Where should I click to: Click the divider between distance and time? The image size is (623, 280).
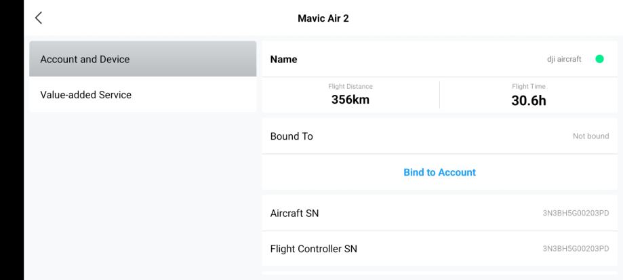click(x=439, y=95)
